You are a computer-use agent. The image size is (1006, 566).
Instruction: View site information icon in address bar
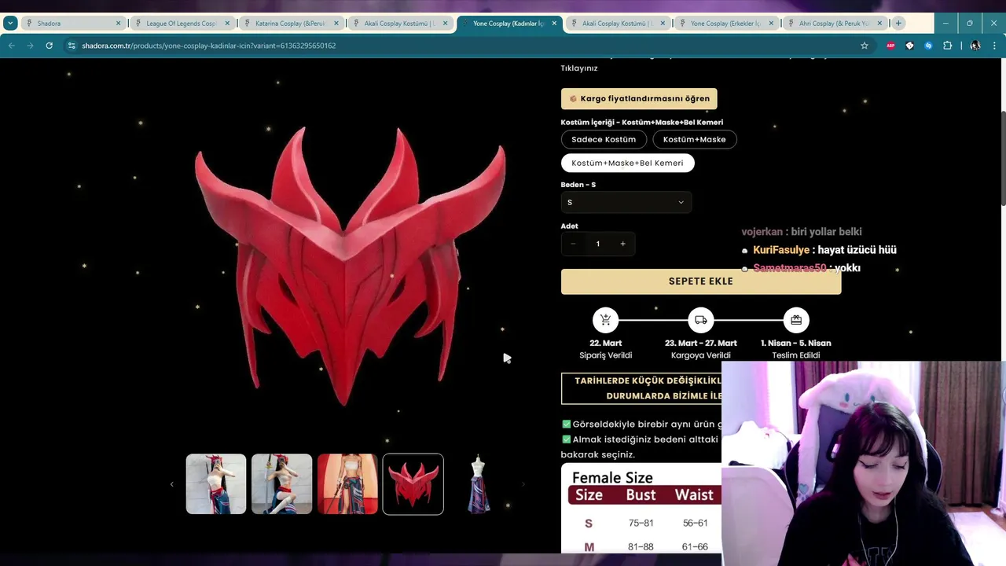point(72,46)
